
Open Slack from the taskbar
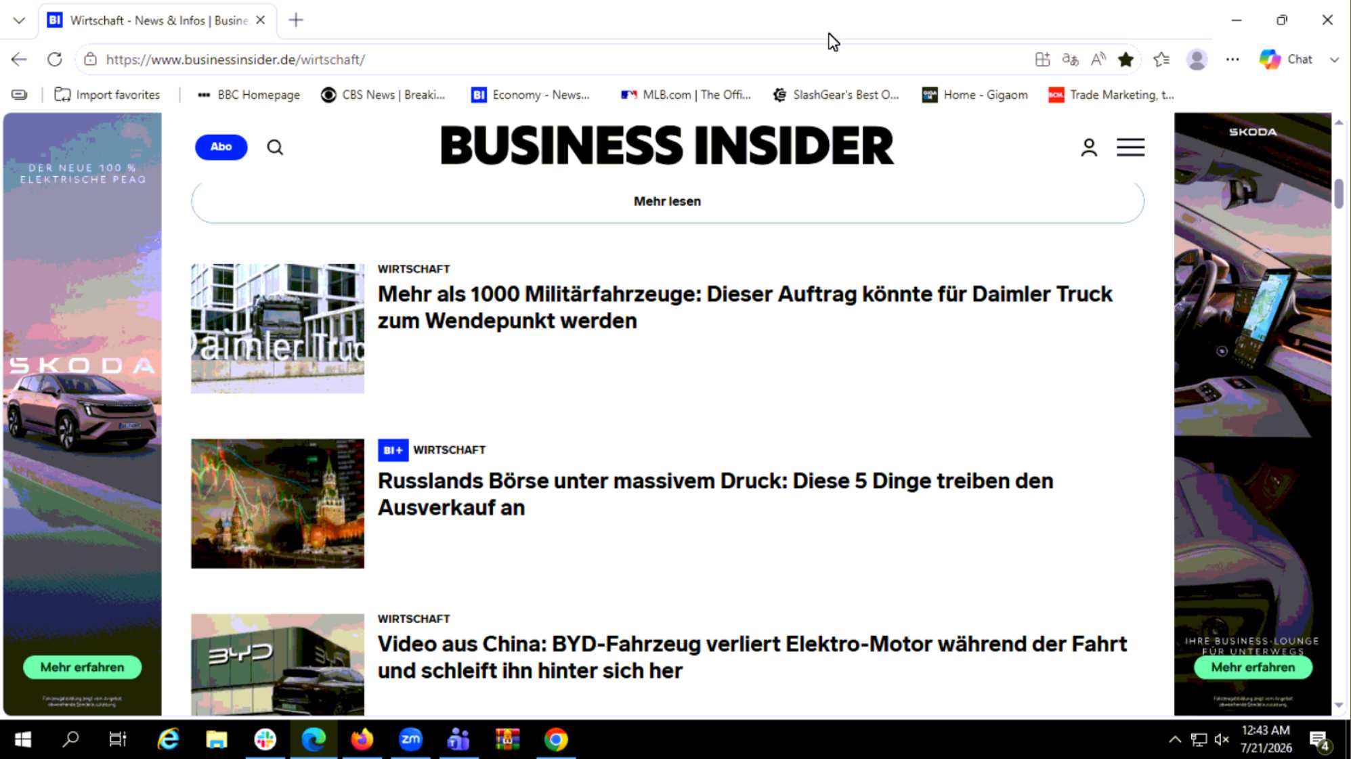click(265, 739)
